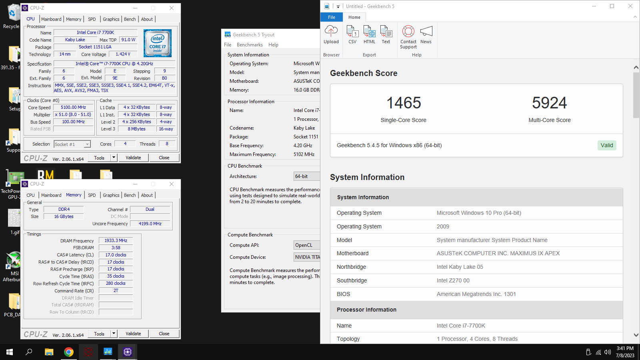Open taskbar Search
640x360 pixels.
coord(29,352)
